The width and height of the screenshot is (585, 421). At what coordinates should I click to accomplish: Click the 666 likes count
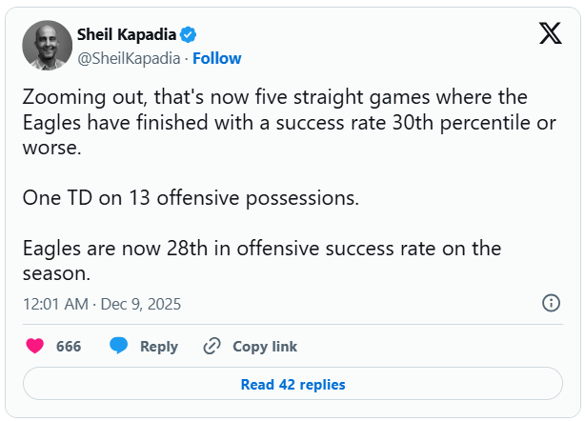[69, 346]
